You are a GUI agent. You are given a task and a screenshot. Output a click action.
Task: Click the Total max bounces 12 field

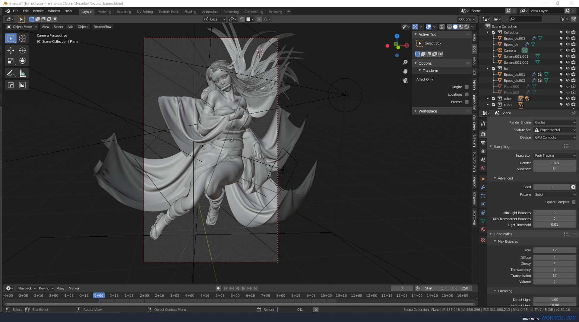555,250
